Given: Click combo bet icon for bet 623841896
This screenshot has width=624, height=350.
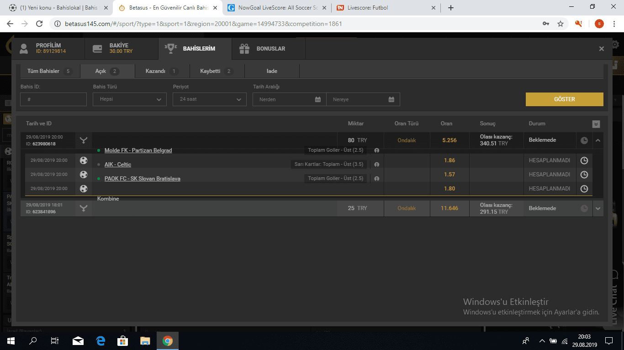Looking at the screenshot, I should [x=83, y=208].
